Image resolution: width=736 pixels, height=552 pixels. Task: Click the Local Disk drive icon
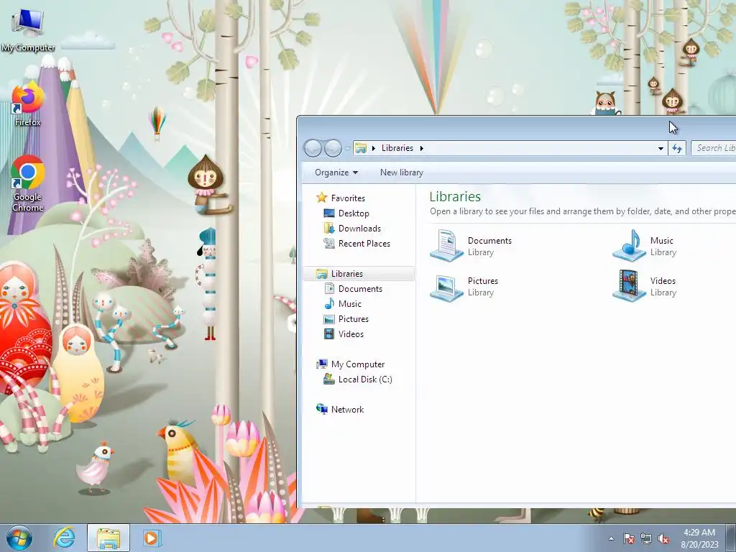(x=329, y=379)
